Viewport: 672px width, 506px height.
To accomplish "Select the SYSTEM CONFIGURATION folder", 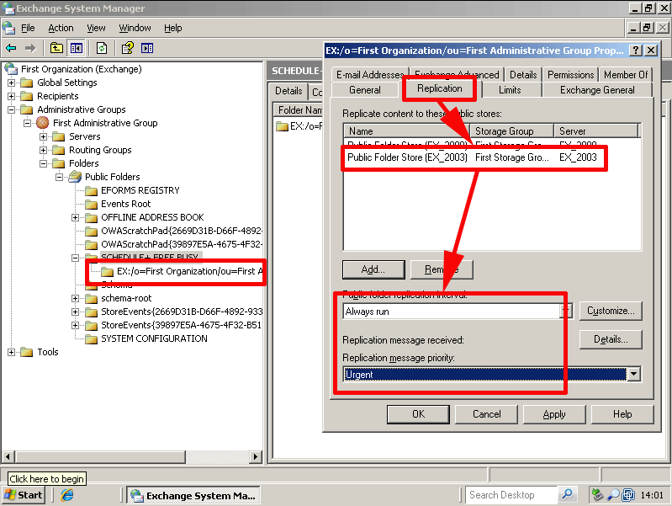I will point(154,338).
